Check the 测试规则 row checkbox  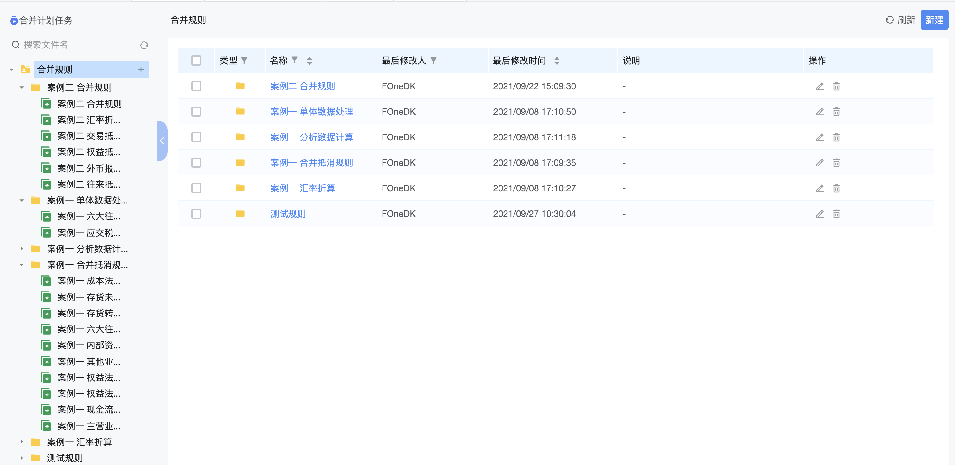tap(196, 214)
